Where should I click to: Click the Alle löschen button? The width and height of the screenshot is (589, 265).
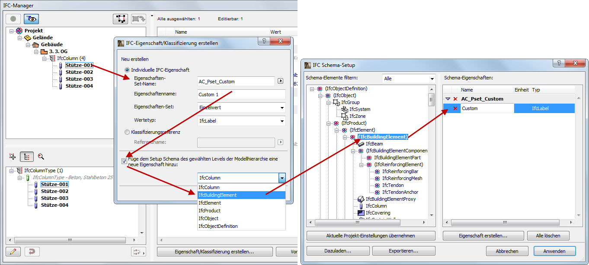tap(548, 236)
